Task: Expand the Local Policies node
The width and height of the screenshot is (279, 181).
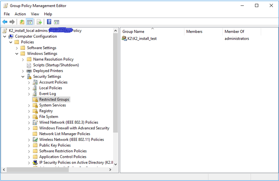Action: pos(29,88)
